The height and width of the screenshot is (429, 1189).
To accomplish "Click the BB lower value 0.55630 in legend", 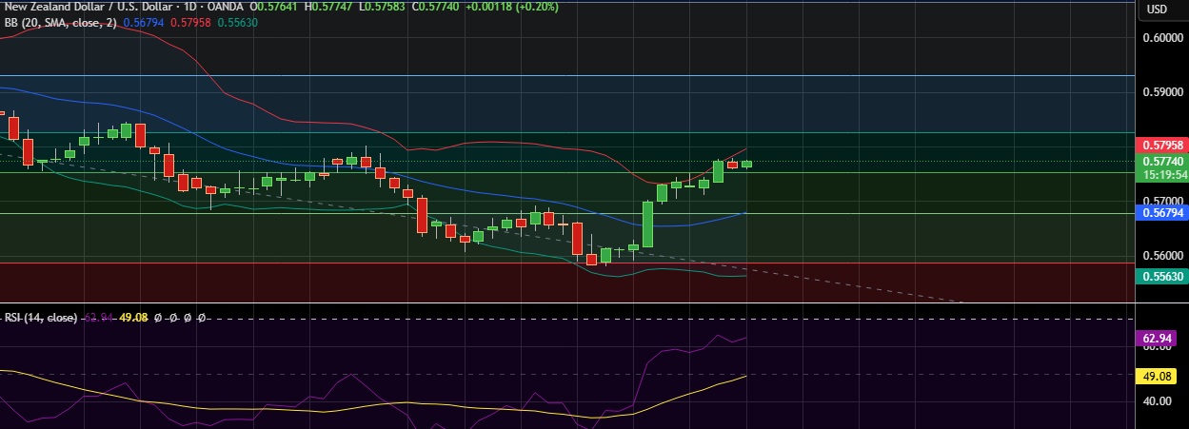I will (x=236, y=22).
